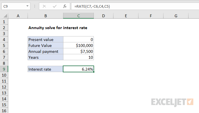Click the Cancel (X) formula bar icon

coord(44,6)
